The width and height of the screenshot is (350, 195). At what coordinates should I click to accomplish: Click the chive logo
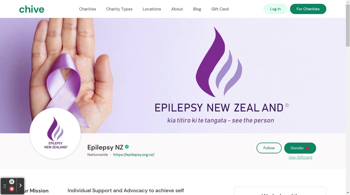32,9
